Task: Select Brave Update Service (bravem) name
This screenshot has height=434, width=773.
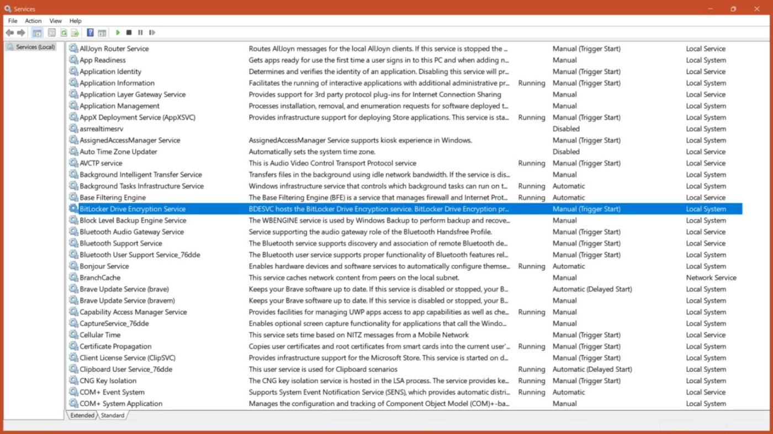Action: [x=128, y=301]
